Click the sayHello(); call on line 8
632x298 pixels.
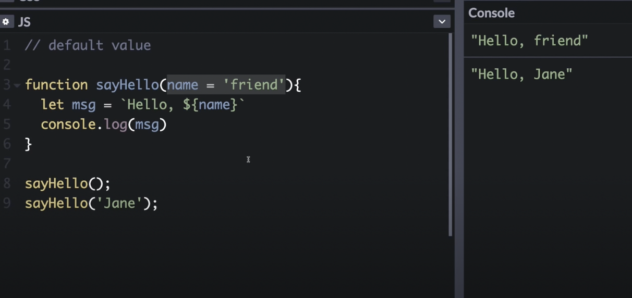pos(68,183)
